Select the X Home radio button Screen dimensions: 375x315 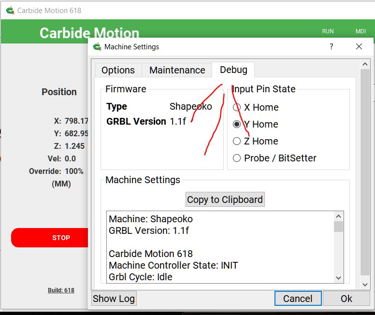point(256,107)
